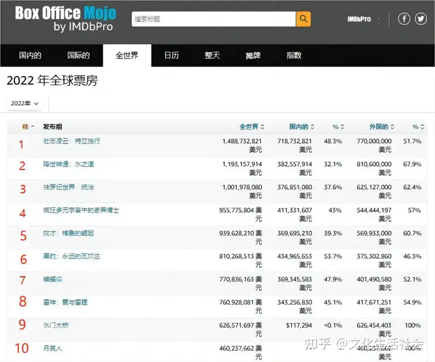Click worldwide gross 1,193,157,914 value
Screen dimensions: 435x362
242,164
